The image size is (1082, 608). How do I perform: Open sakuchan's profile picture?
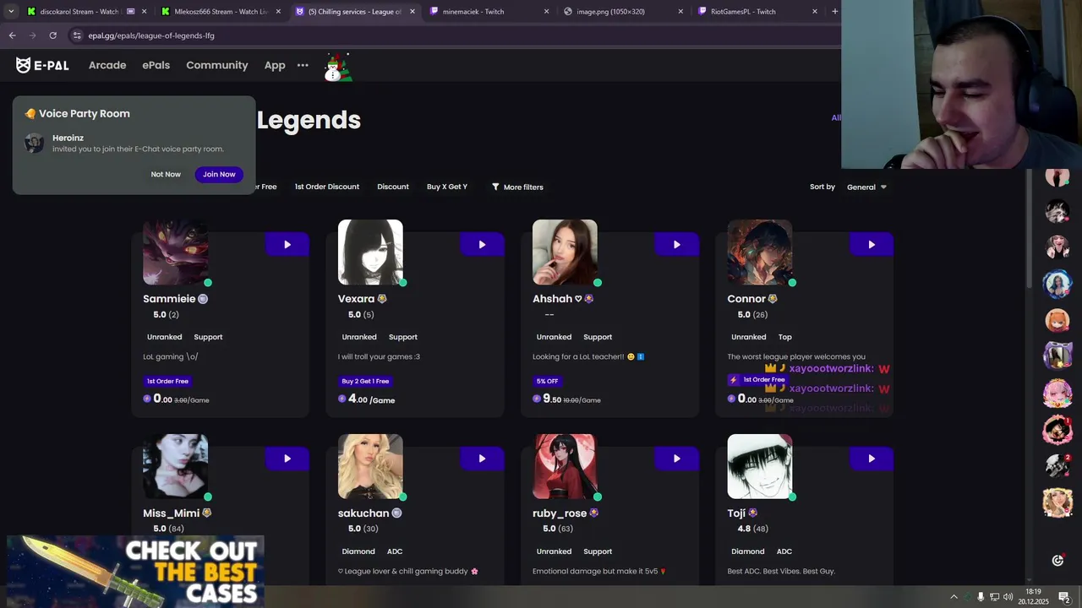(370, 467)
